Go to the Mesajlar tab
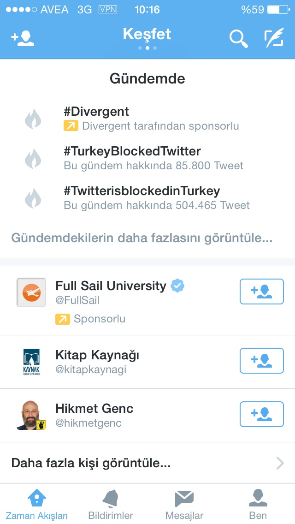Viewport: 295px width, 524px height. [x=184, y=505]
